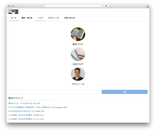Open the アメリカ大統領選挙 comment link

click(30, 107)
